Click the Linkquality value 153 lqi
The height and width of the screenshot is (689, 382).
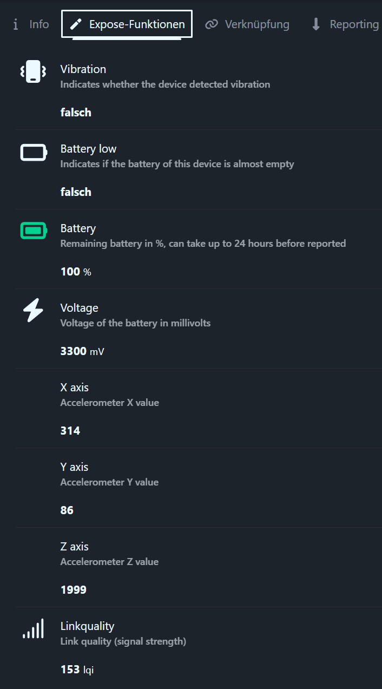tap(77, 670)
